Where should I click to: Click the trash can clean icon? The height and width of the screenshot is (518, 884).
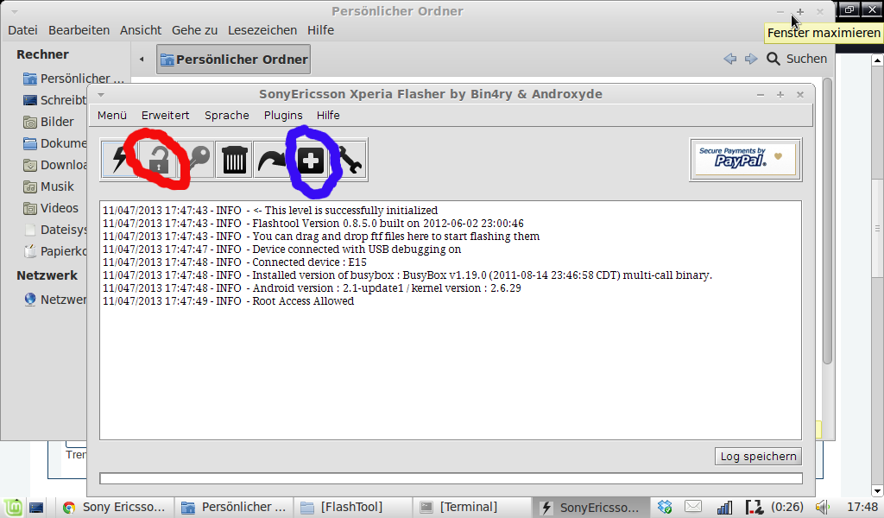234,160
